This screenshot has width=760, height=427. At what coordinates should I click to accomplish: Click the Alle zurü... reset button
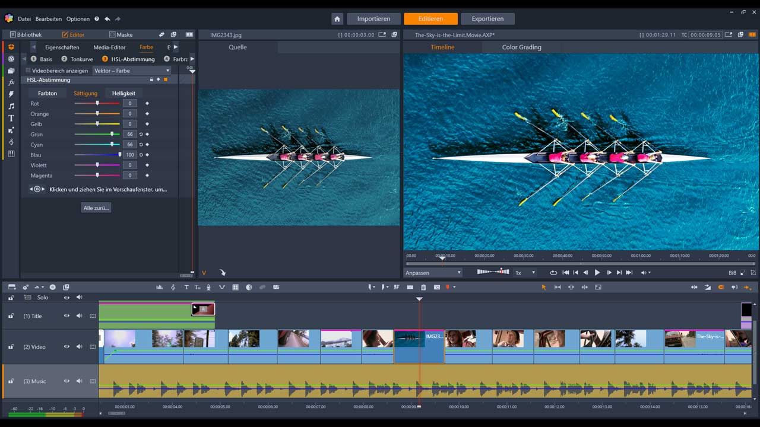tap(96, 208)
